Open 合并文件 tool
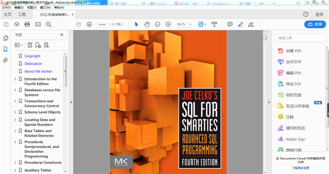 (289, 62)
